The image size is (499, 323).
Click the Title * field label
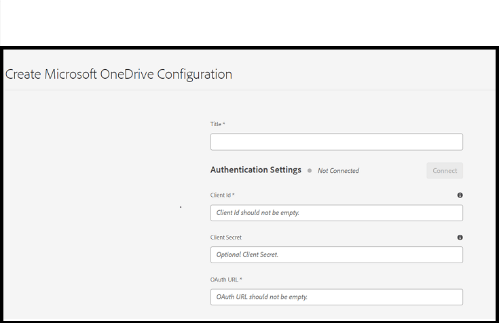pos(218,124)
